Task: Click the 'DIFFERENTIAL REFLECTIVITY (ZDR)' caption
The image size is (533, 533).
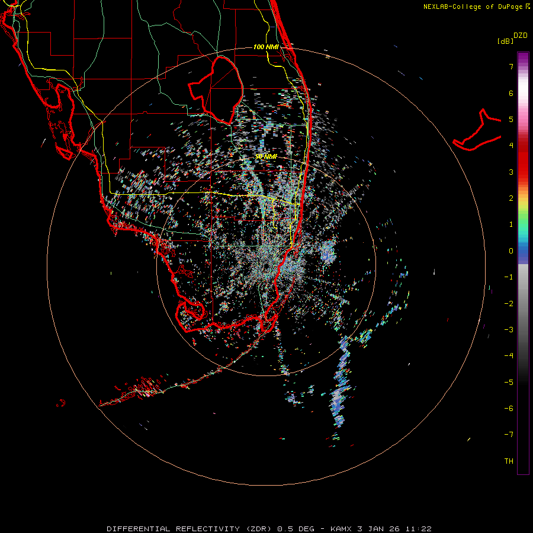Action: pos(190,529)
